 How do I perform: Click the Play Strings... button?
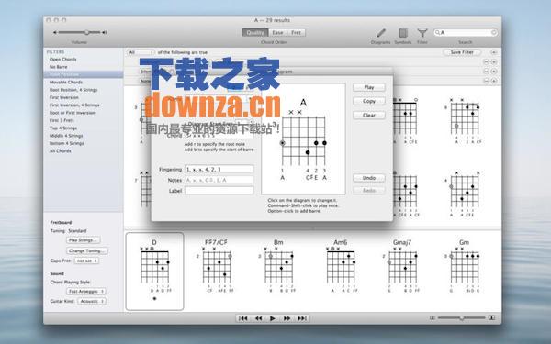click(83, 240)
